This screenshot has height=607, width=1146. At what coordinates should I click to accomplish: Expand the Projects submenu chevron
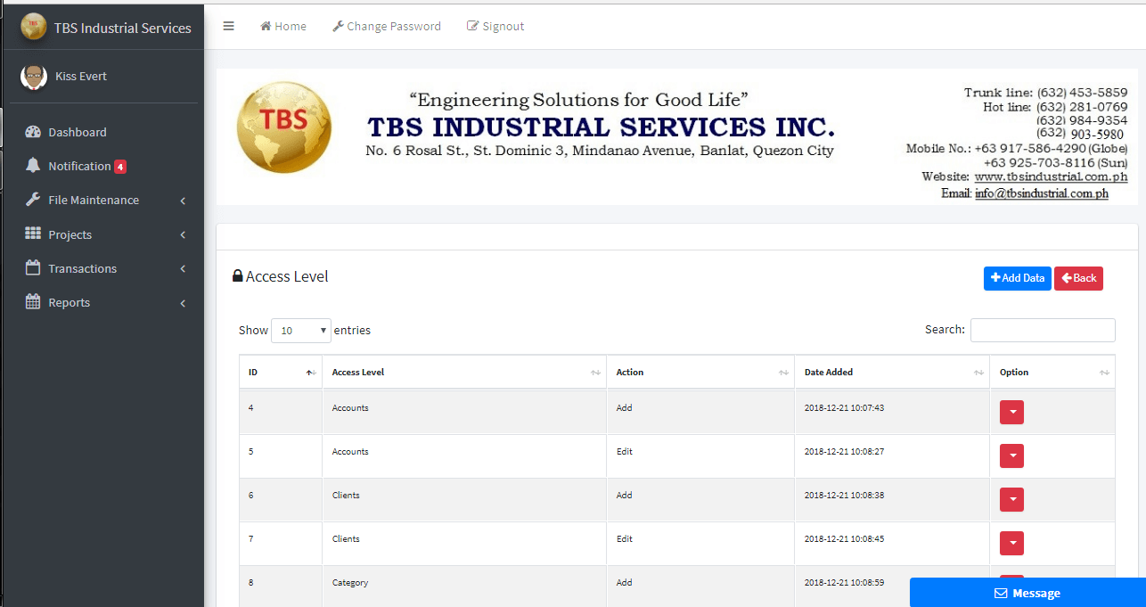coord(183,235)
